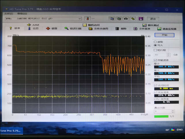185x139 pixels.
Task: Open the 文件(F) menu
Action: (x=9, y=14)
